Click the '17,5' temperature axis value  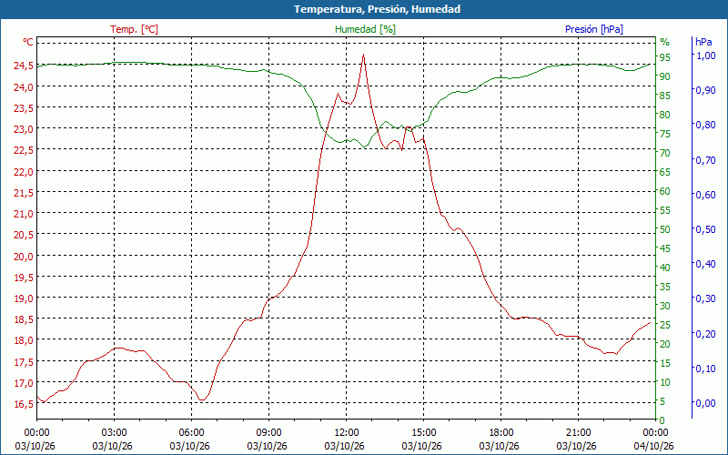pos(24,362)
